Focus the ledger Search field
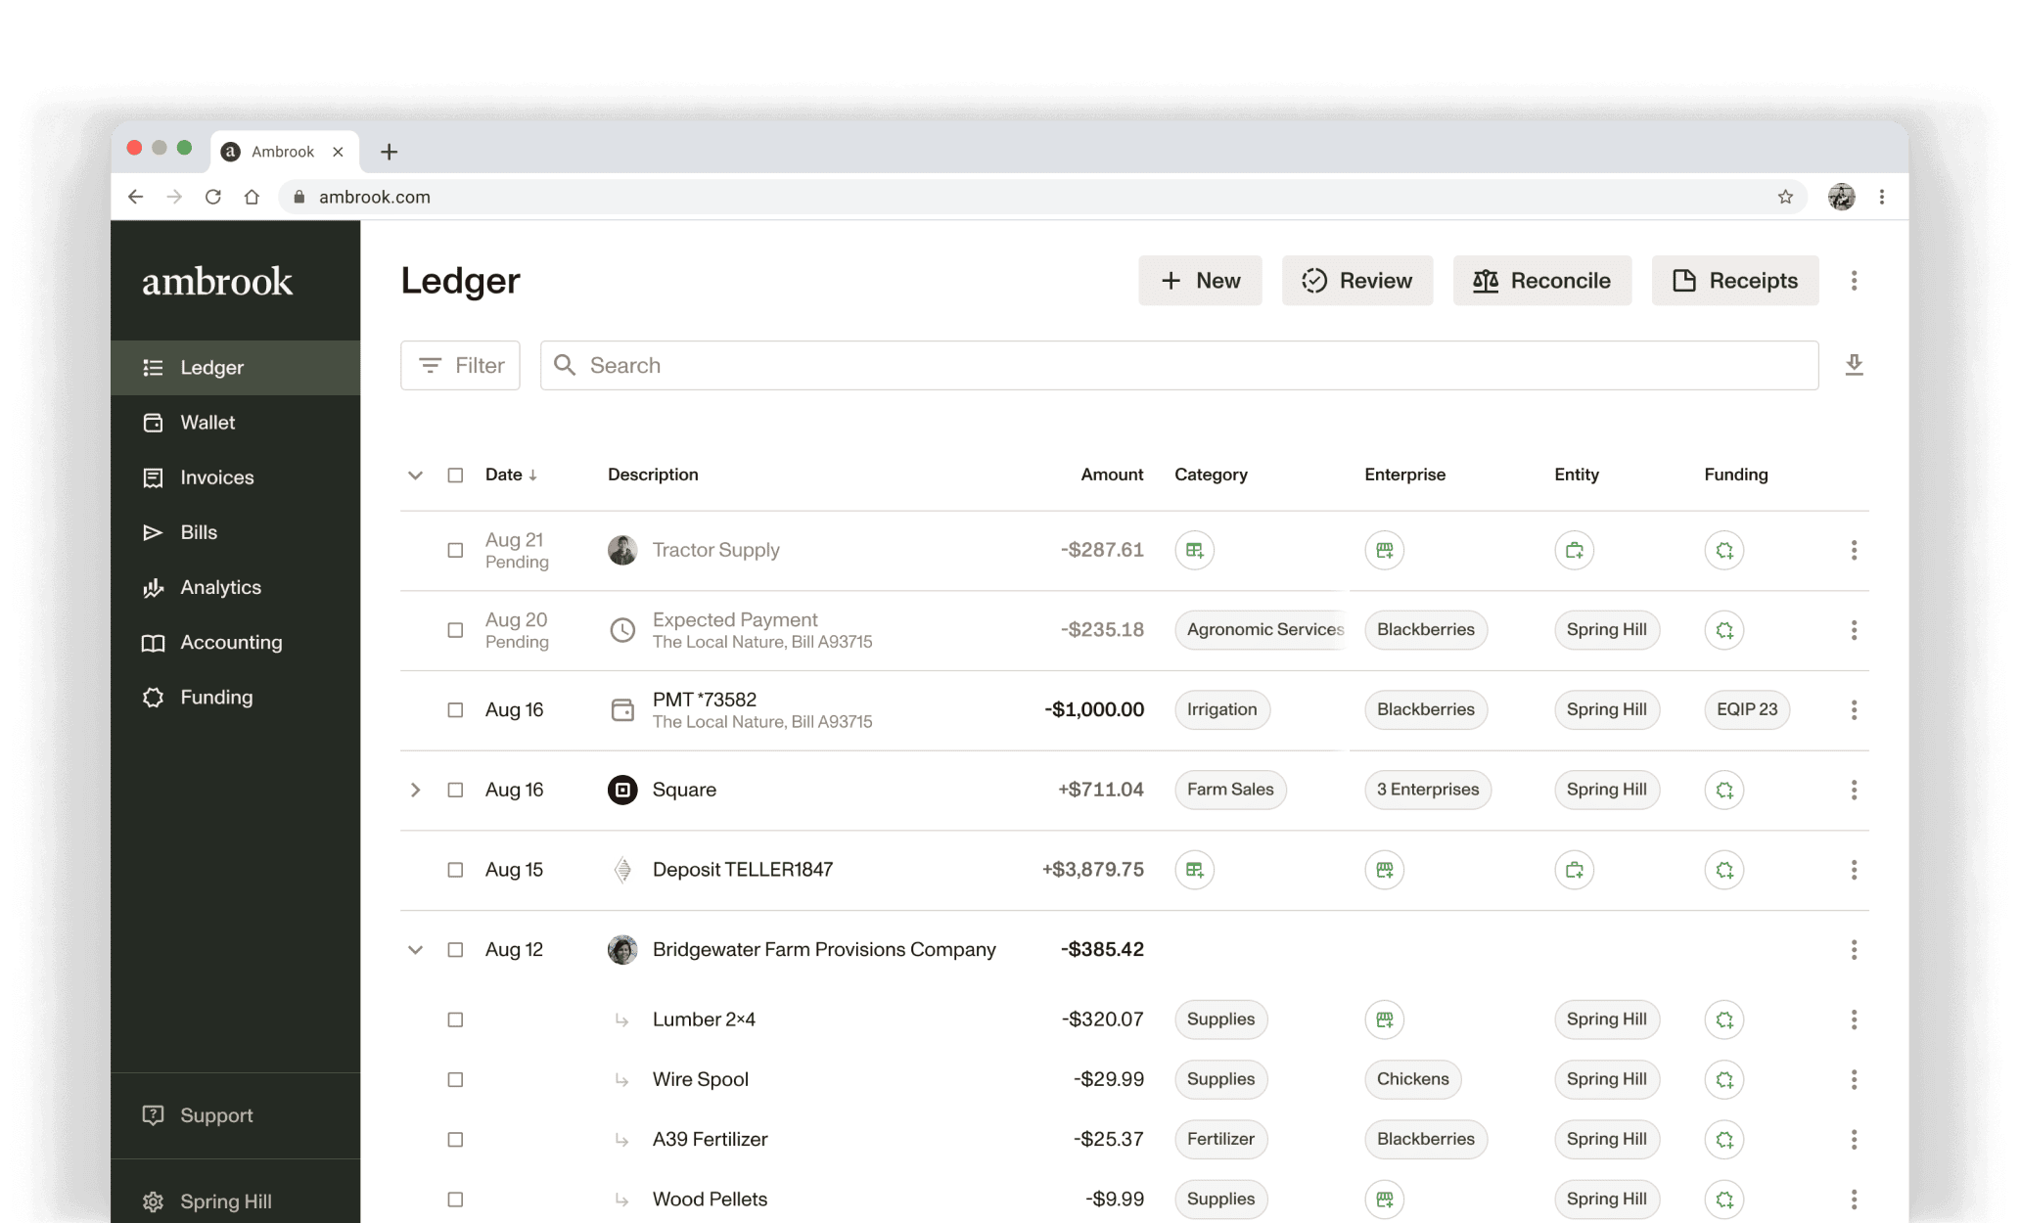Viewport: 2020px width, 1223px height. (1178, 365)
